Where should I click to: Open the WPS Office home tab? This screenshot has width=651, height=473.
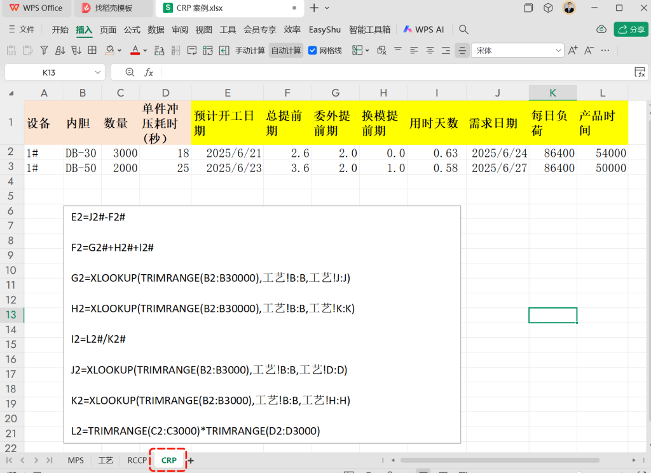click(x=36, y=8)
